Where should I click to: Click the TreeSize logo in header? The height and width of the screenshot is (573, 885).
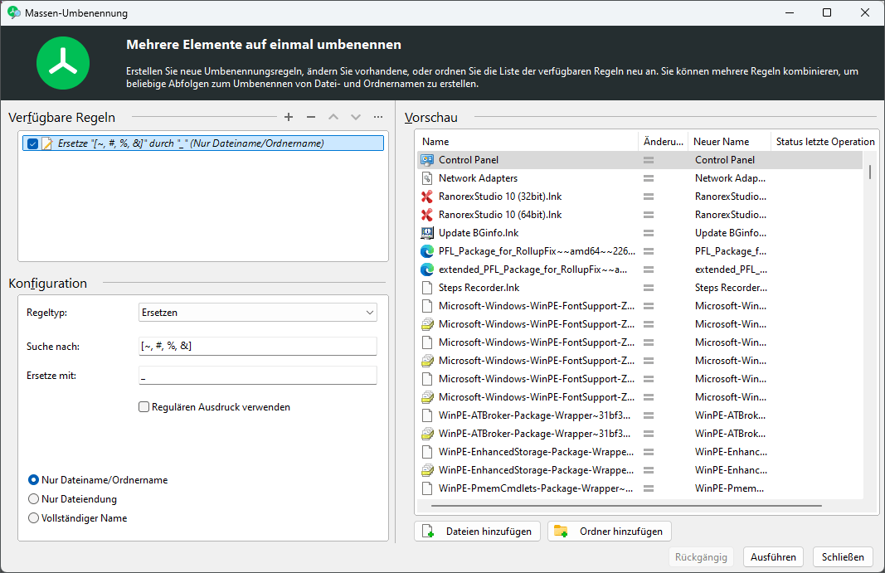click(63, 63)
